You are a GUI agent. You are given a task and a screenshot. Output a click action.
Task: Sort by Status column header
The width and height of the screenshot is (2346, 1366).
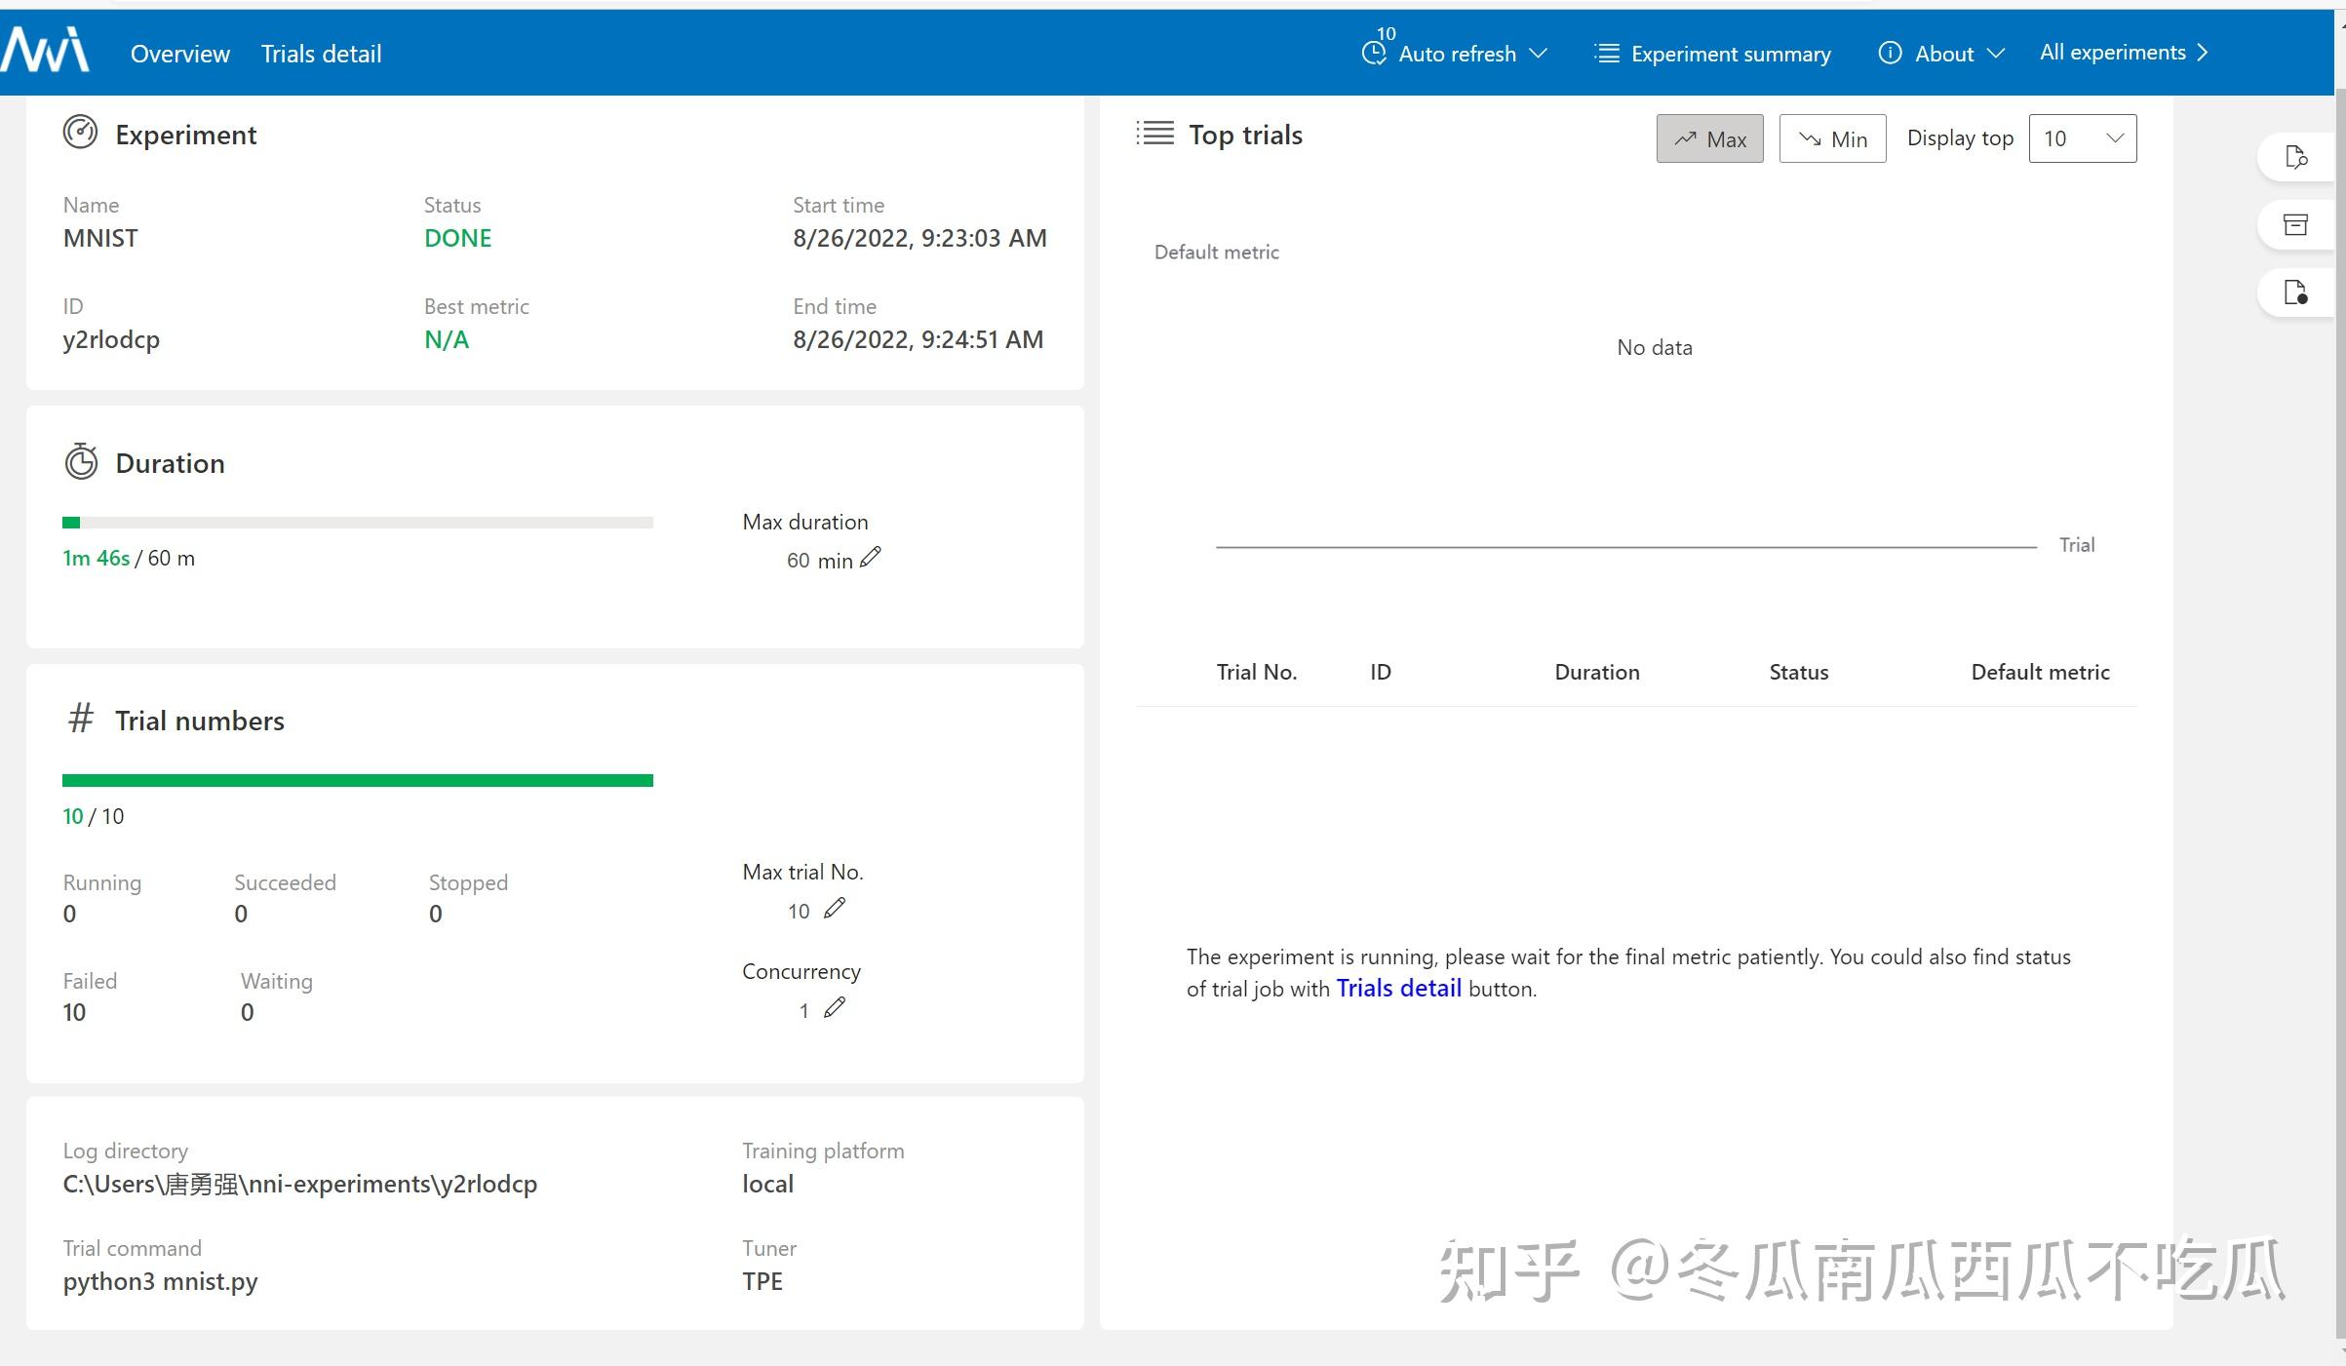pos(1799,672)
